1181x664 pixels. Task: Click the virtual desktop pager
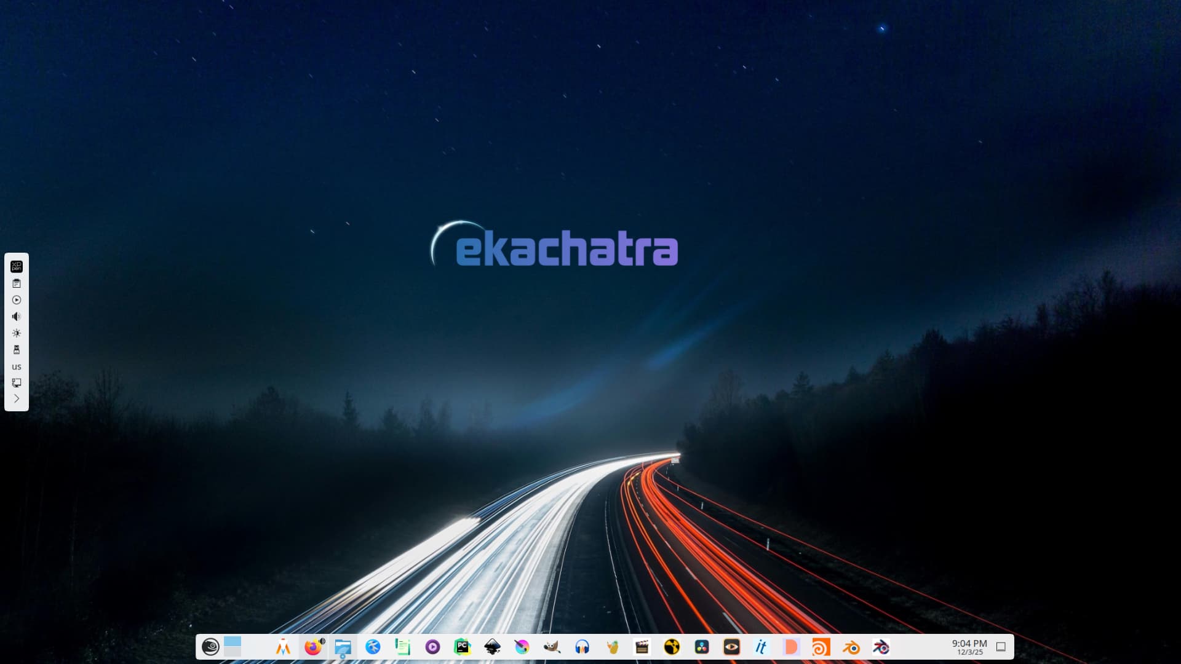coord(233,647)
